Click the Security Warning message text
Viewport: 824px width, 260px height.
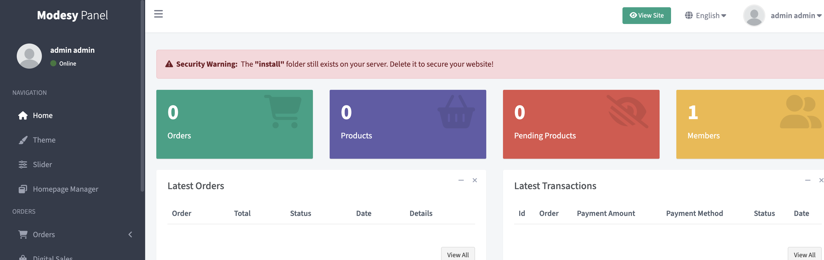pos(335,64)
